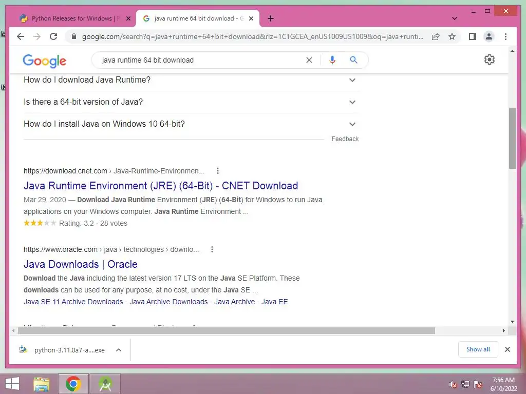Go to Google home via logo

44,61
